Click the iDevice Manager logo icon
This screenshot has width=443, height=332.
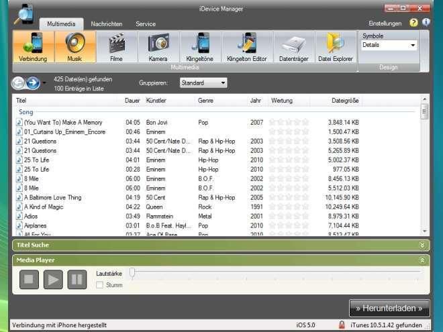(x=24, y=14)
